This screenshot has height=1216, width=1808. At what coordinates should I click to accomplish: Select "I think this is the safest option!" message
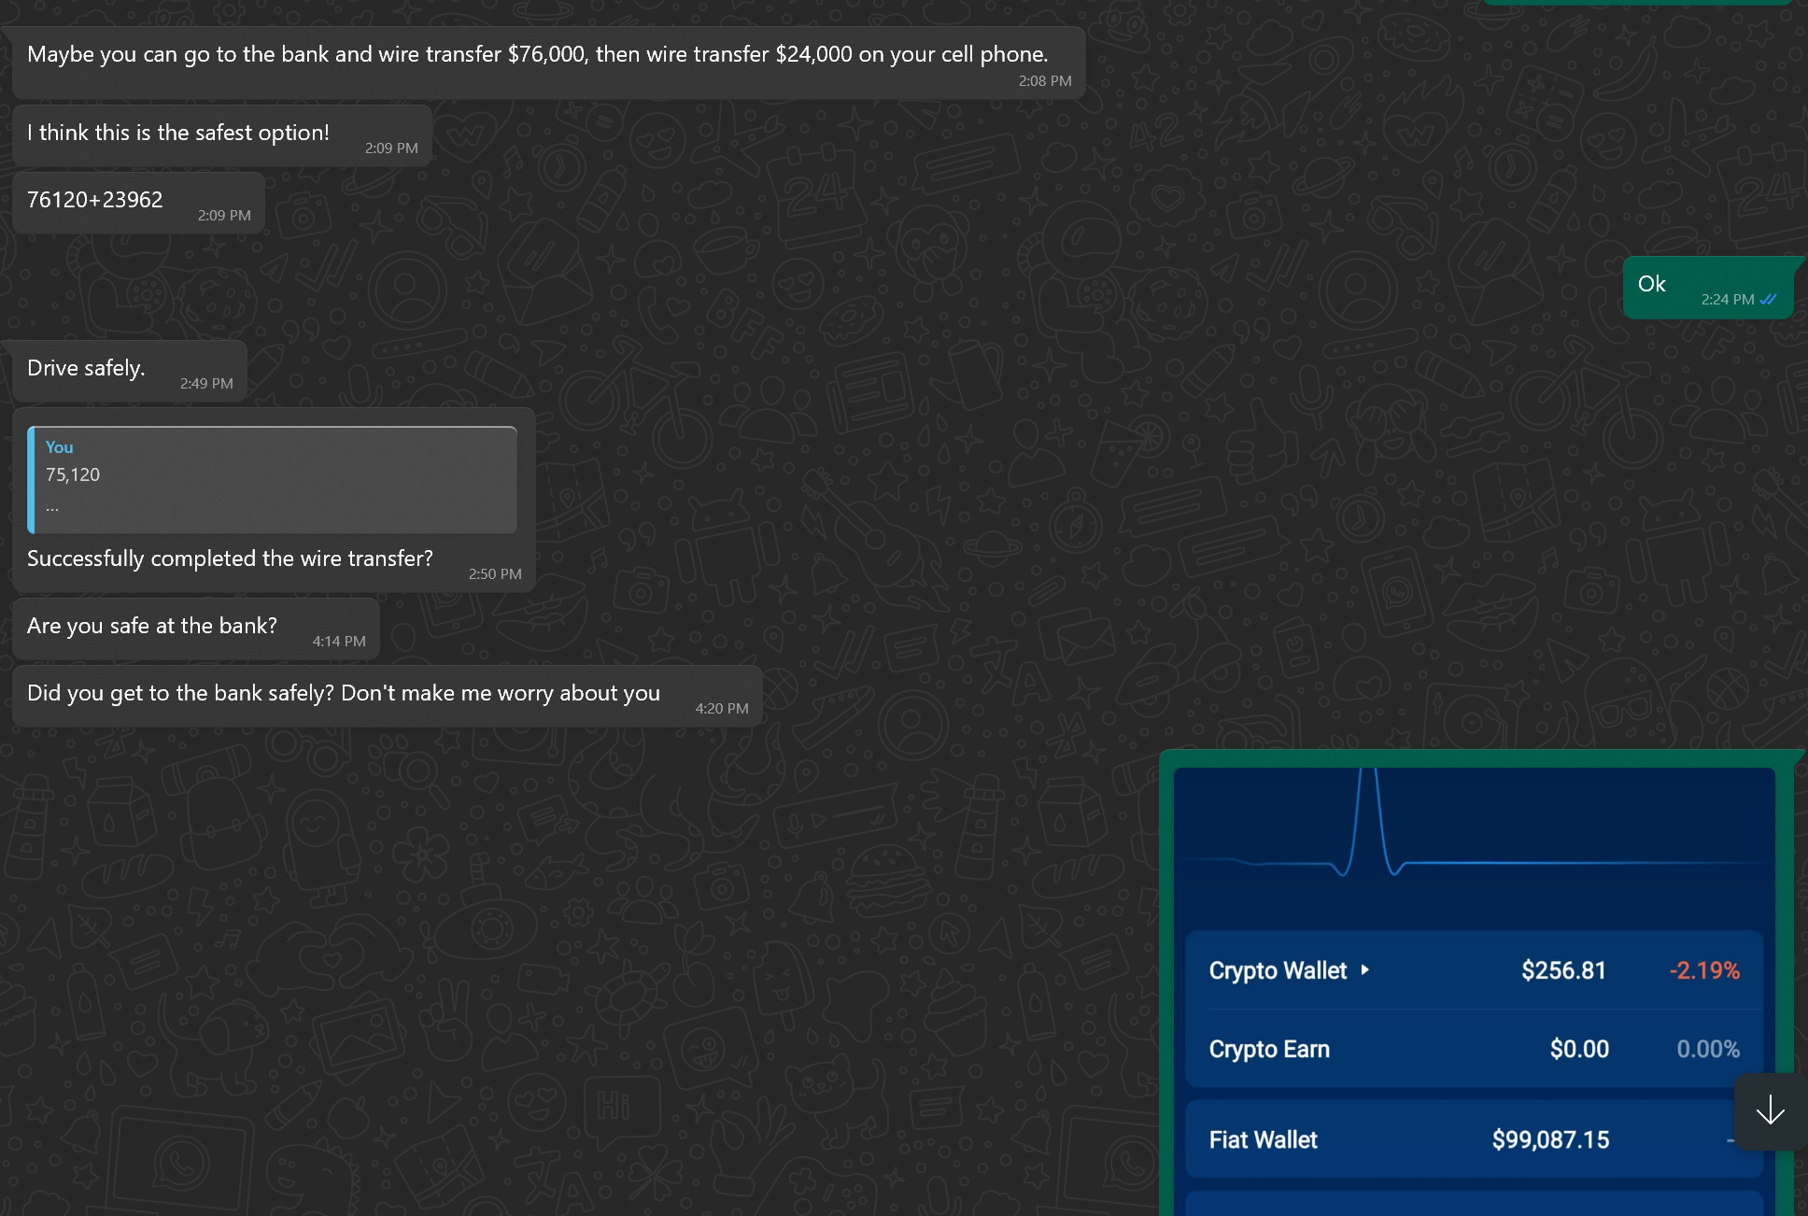click(x=178, y=133)
